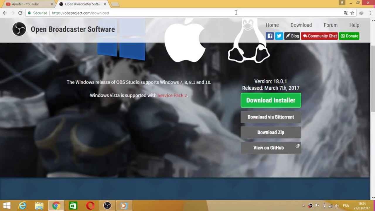375x211 pixels.
Task: Click the FRA keyboard language indicator
Action: coord(346,206)
